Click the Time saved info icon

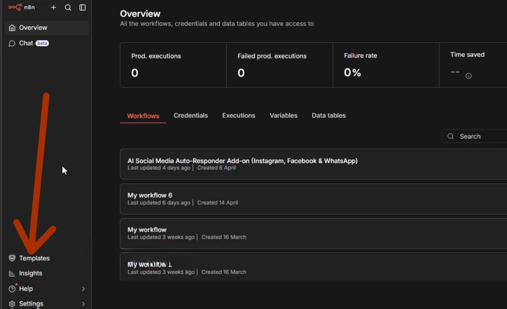pyautogui.click(x=468, y=76)
